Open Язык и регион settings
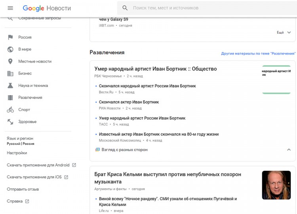The height and width of the screenshot is (214, 297). [21, 141]
